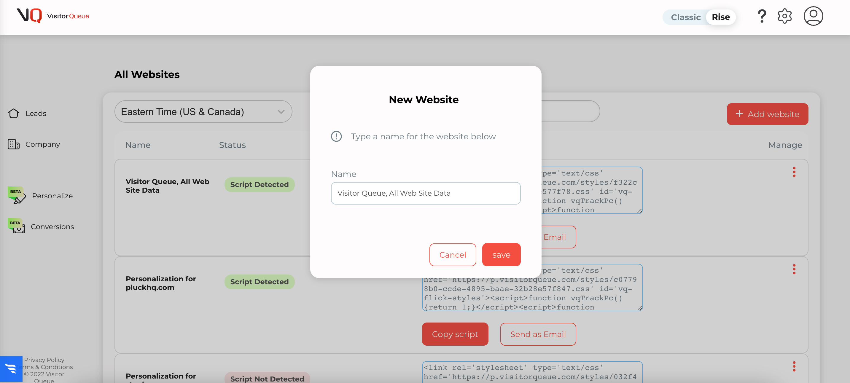Screen dimensions: 850x383
Task: Open Company in the sidebar
Action: (43, 144)
